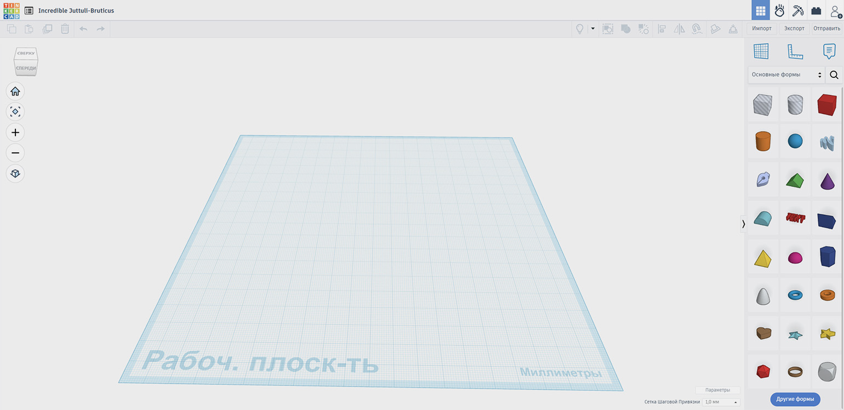844x410 pixels.
Task: Activate the 3D design grid mode
Action: pos(760,10)
